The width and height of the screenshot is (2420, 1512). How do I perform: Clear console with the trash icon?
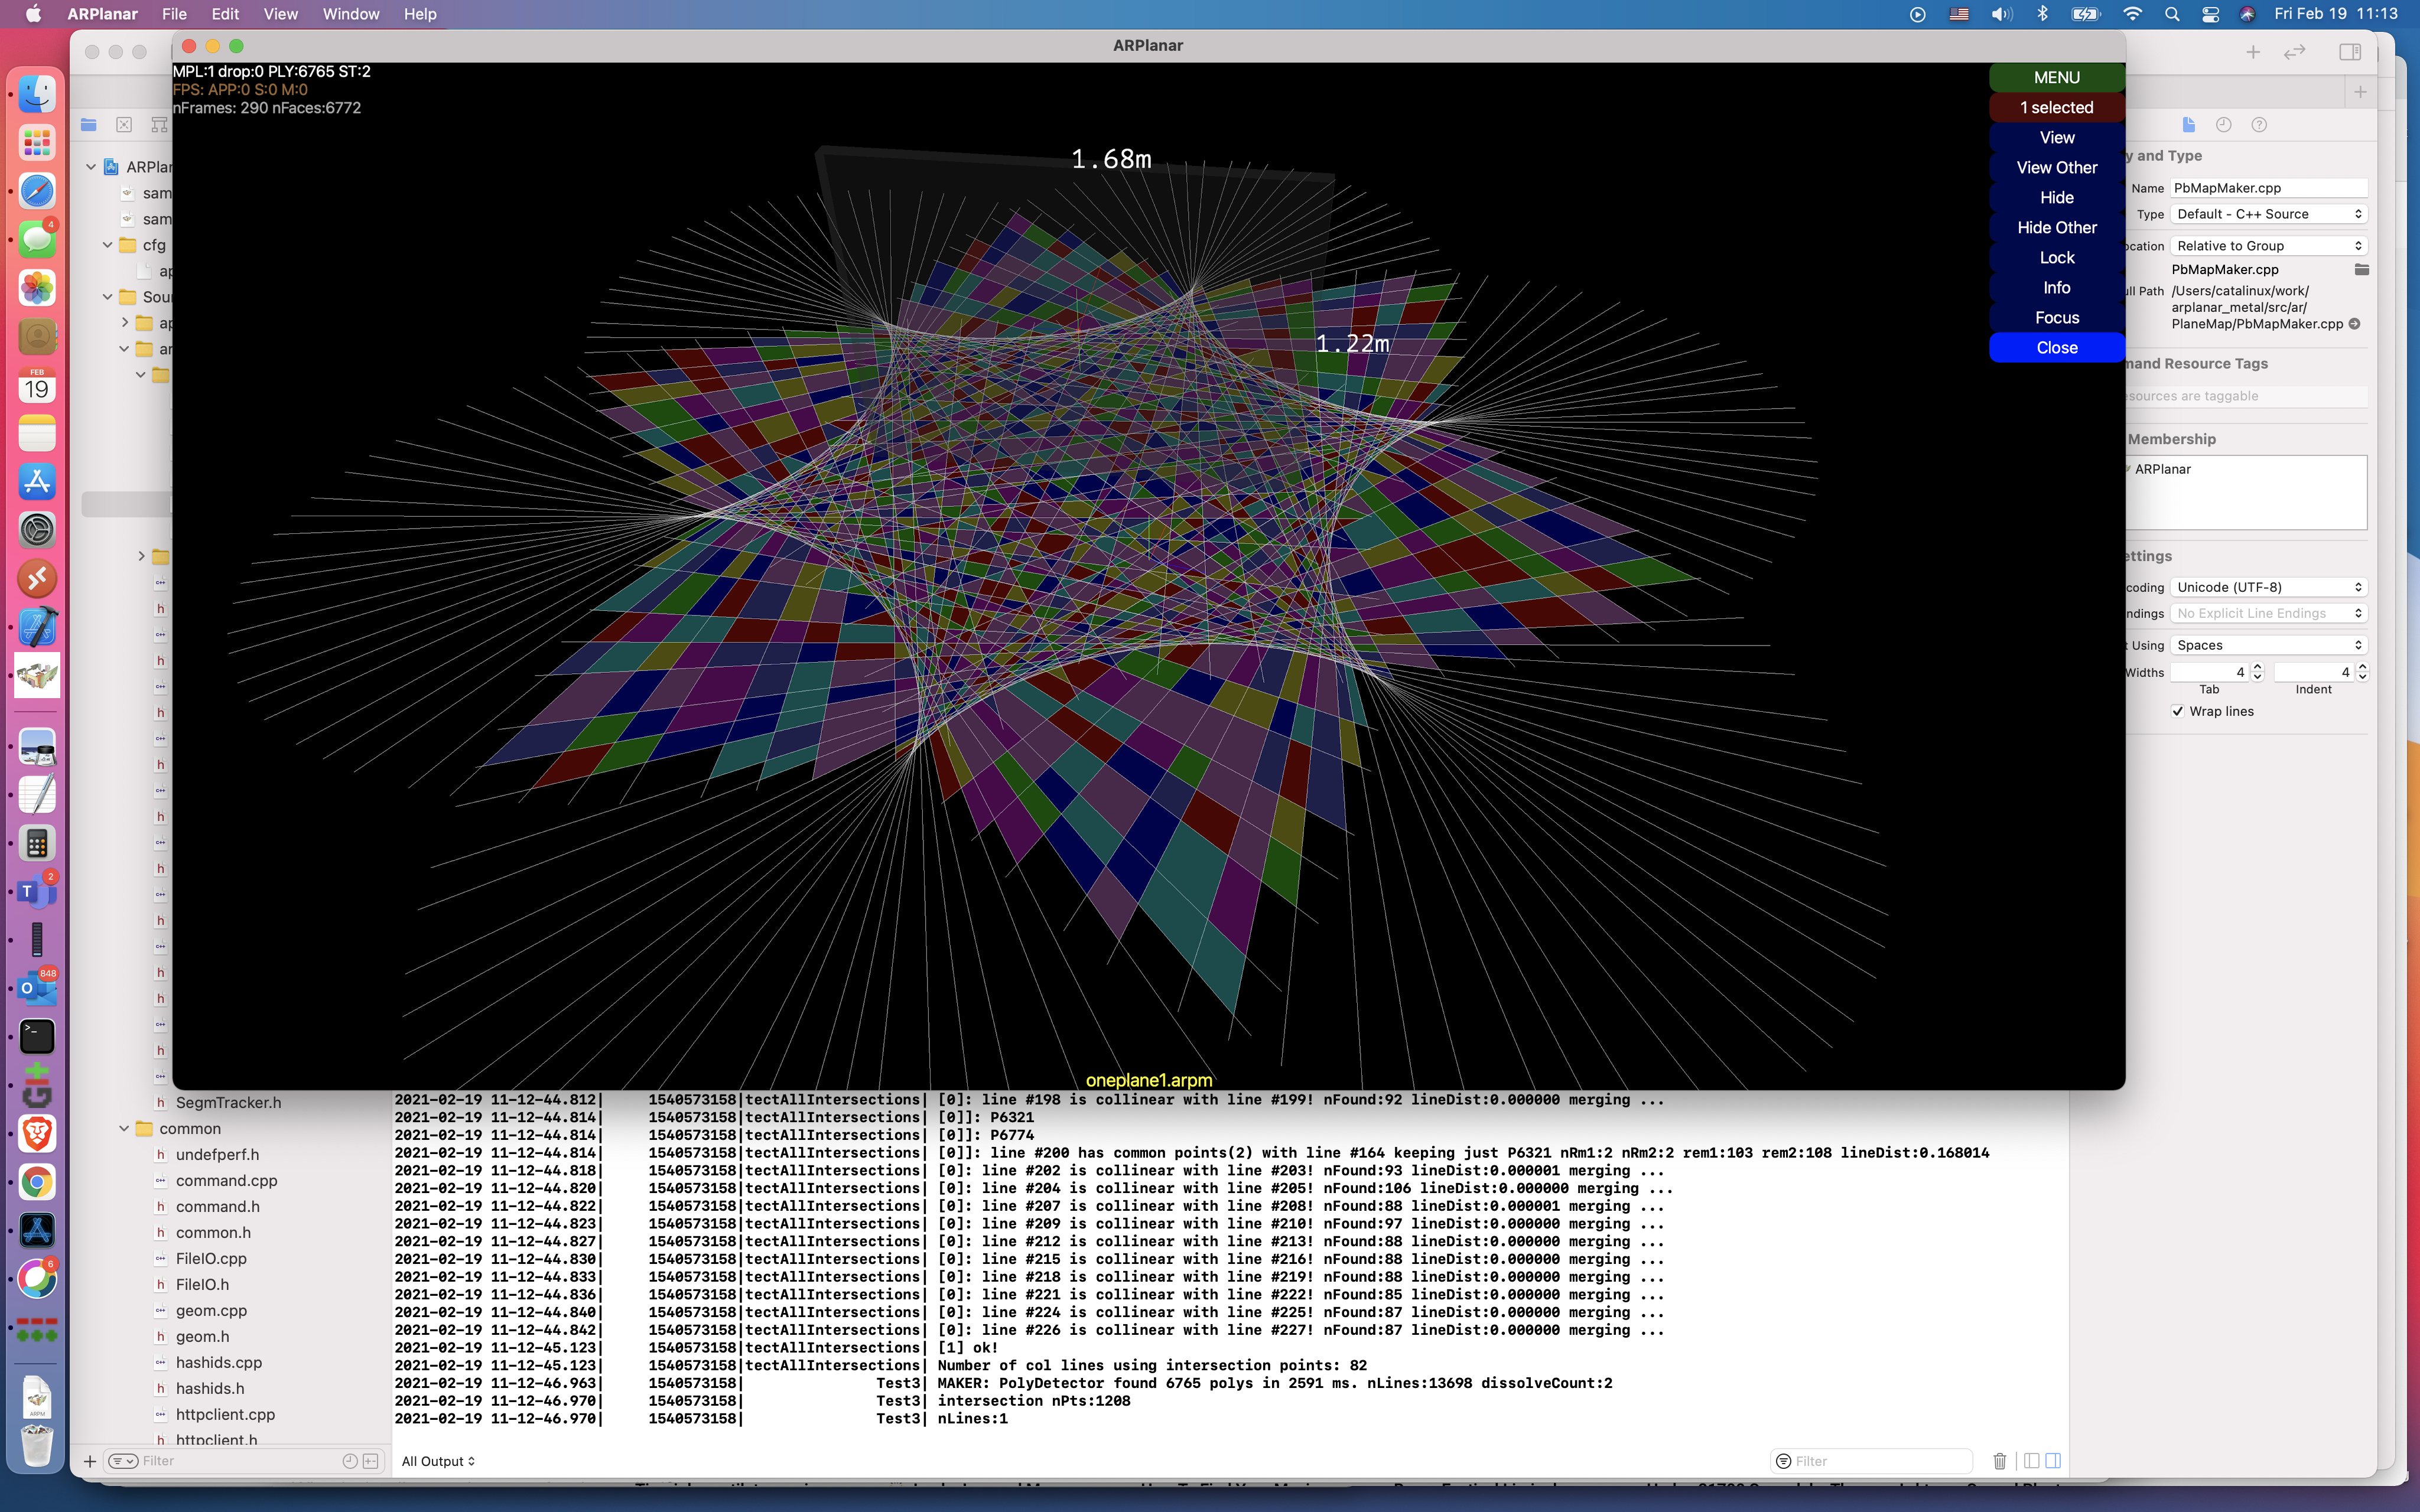(1999, 1461)
